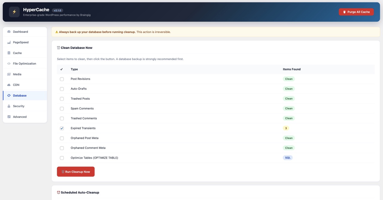
Task: Click the HyperCache lightning bolt logo
Action: click(x=14, y=12)
